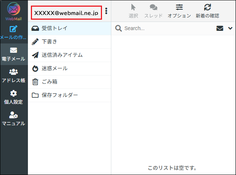Check for new mail with 新着の確認
236x175 pixels.
coord(207,11)
